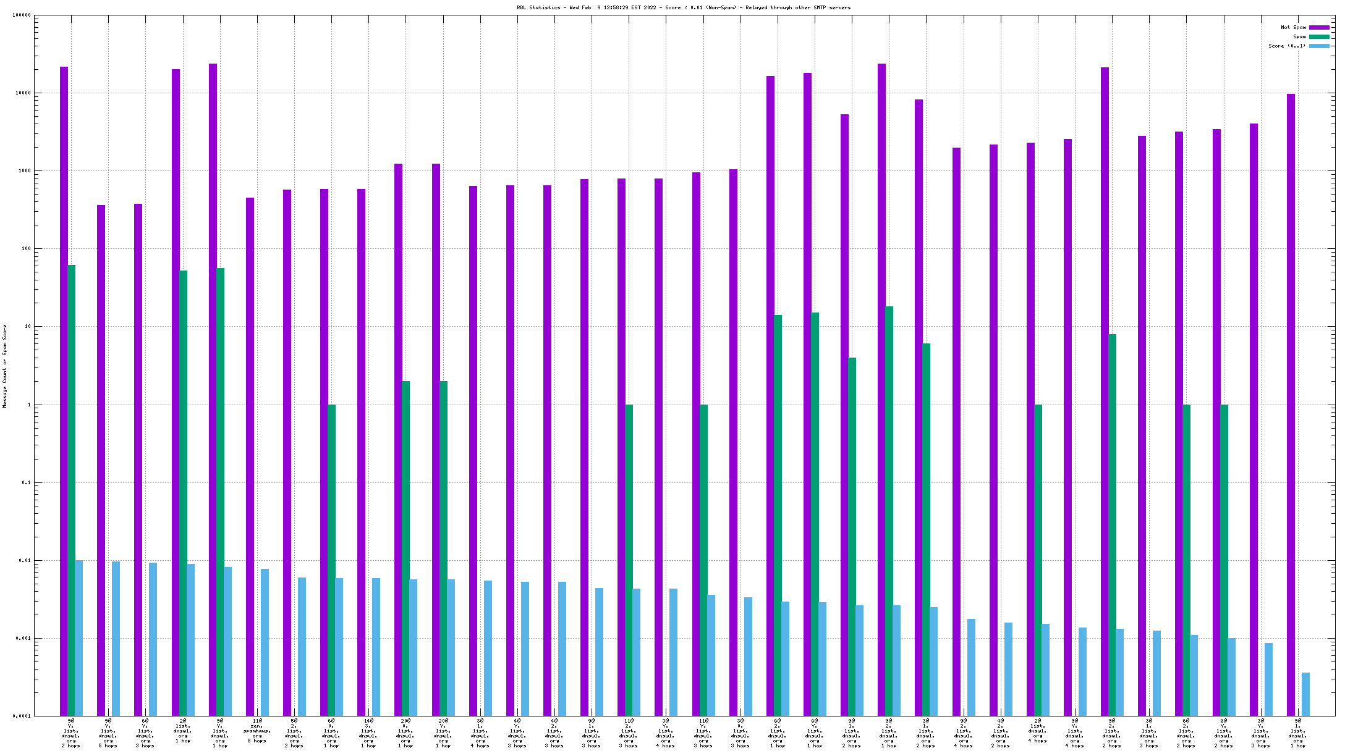Click the Message Count y-axis label
Screen dimensions: 1345x756
[x=5, y=366]
